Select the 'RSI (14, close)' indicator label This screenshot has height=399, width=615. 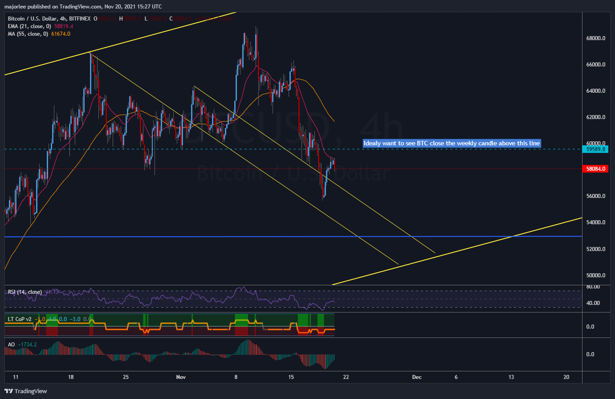click(25, 292)
